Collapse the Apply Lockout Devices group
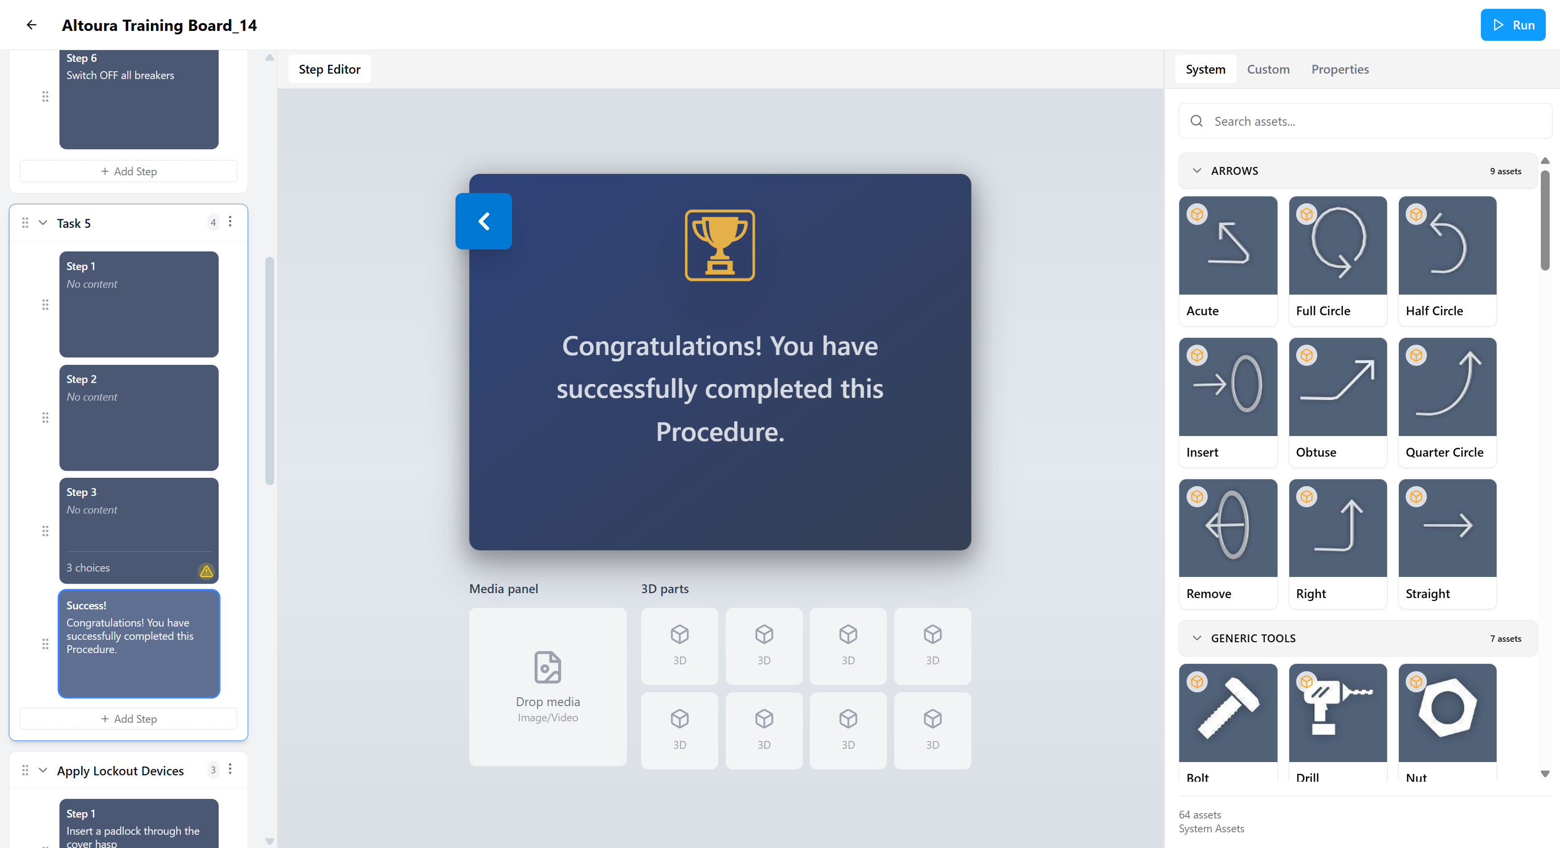 coord(43,770)
